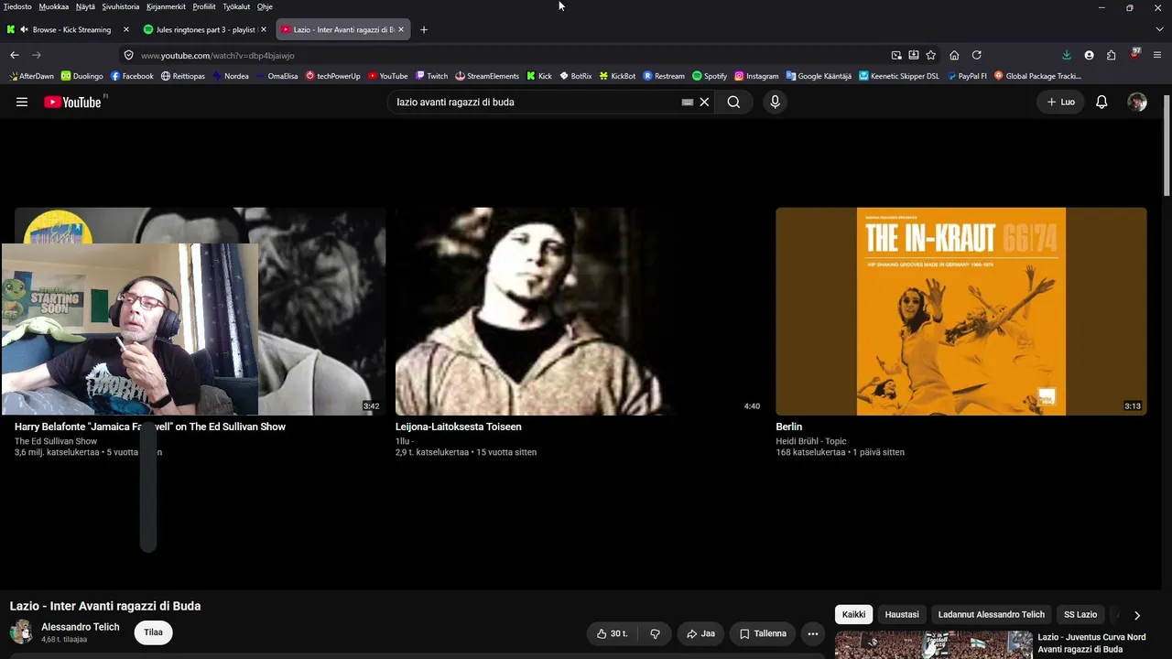Open the three-dot more actions menu
This screenshot has width=1172, height=659.
pyautogui.click(x=812, y=633)
